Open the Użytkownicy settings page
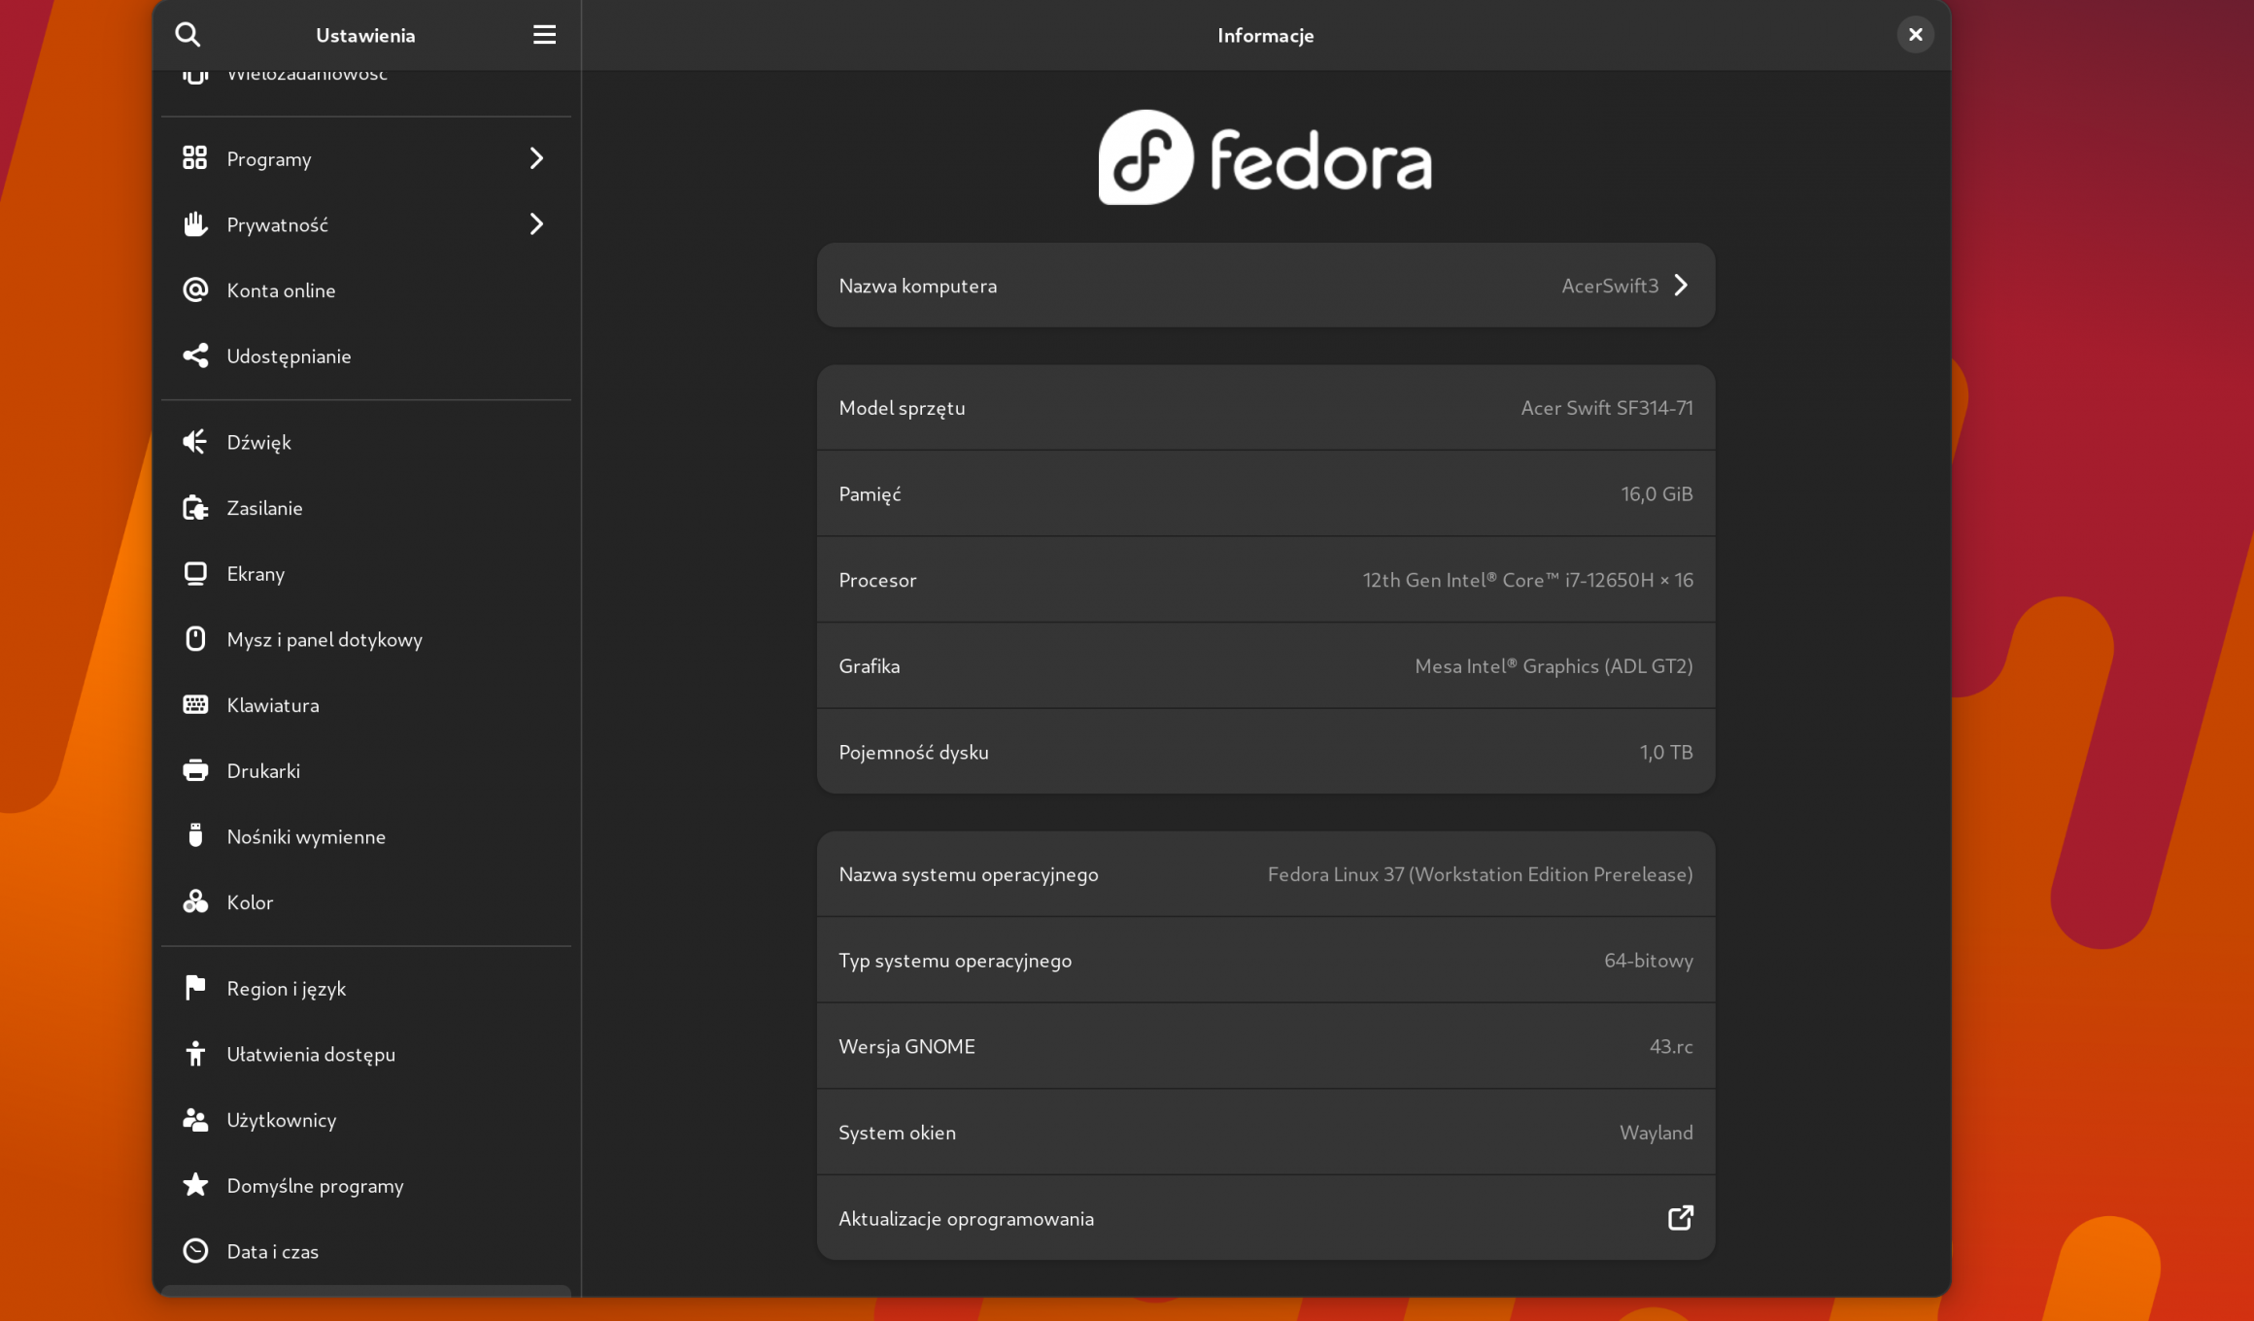 pyautogui.click(x=281, y=1119)
